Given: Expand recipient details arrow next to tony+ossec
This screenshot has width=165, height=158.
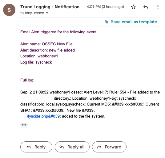Looking at the screenshot, I should [x=47, y=13].
